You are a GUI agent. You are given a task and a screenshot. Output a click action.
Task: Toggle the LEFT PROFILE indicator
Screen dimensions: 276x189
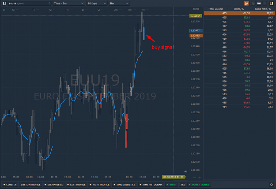click(76, 185)
